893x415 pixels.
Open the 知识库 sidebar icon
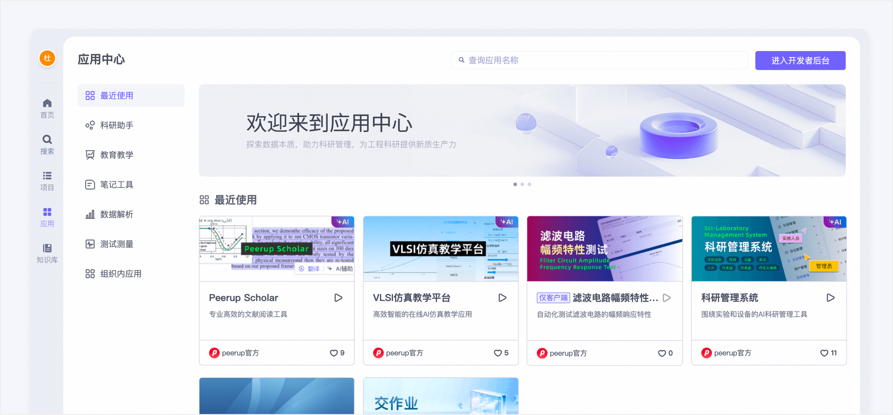[x=47, y=248]
